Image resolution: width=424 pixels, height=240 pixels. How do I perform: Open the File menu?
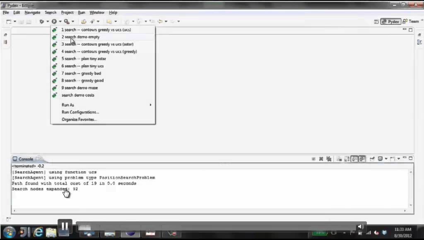click(x=6, y=12)
